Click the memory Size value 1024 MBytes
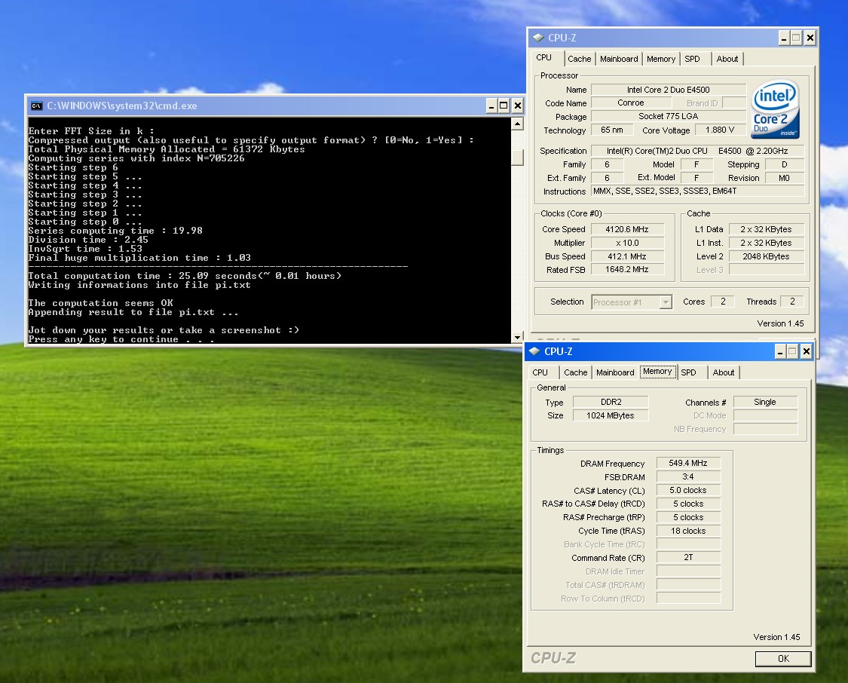 click(x=611, y=415)
